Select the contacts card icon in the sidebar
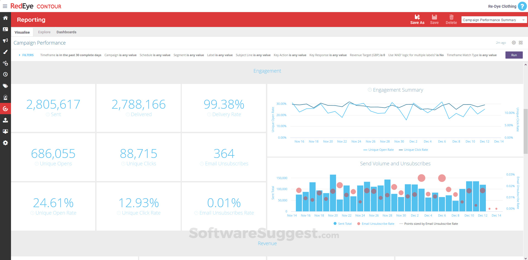Viewport: 528px width, 260px height. pos(5,29)
